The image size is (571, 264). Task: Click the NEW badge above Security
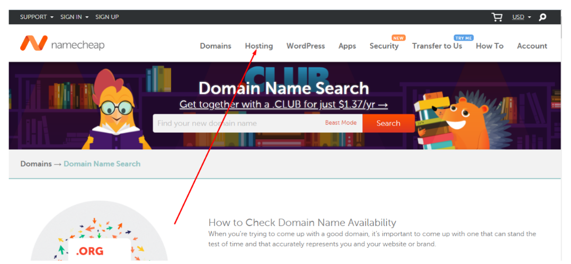coord(398,38)
